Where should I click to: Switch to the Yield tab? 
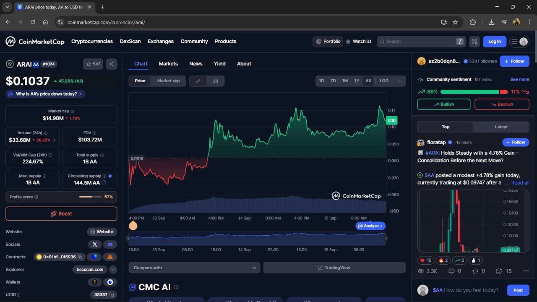pos(219,64)
